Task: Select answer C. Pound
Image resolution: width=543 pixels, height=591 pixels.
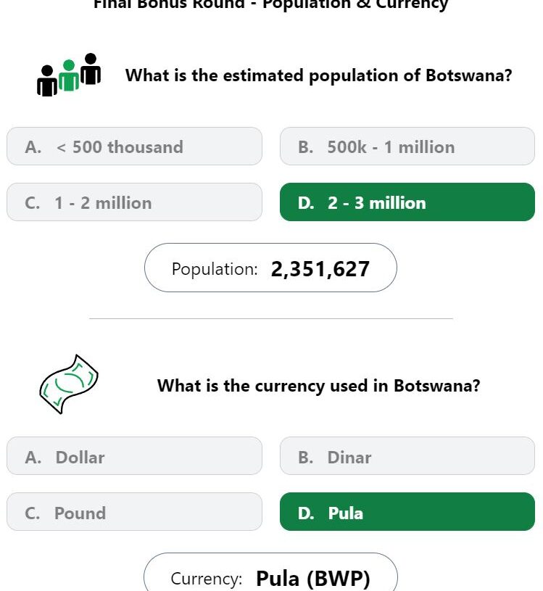Action: (135, 512)
